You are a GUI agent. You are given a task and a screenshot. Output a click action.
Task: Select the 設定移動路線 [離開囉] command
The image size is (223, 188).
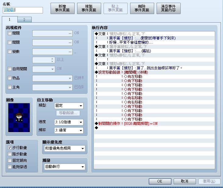[154, 72]
